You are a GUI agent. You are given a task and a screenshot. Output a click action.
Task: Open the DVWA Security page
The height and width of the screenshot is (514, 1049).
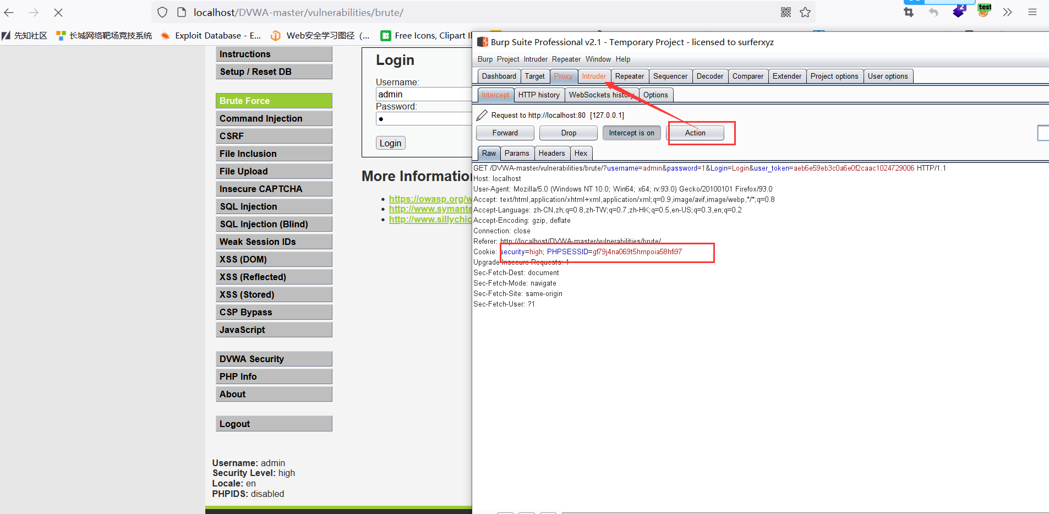pyautogui.click(x=274, y=359)
